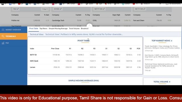Viewport: 182px width, 102px height.
Task: Show hidden bookmarks via overflow chevron
Action: 160,4
